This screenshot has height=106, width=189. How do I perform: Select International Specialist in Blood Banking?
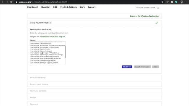click(x=44, y=62)
